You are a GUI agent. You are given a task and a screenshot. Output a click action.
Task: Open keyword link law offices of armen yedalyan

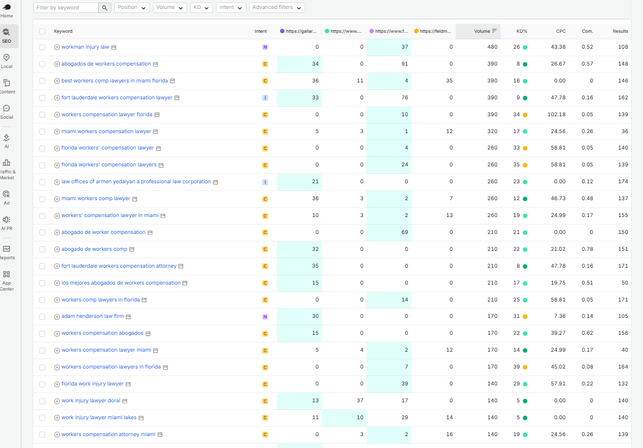[136, 182]
